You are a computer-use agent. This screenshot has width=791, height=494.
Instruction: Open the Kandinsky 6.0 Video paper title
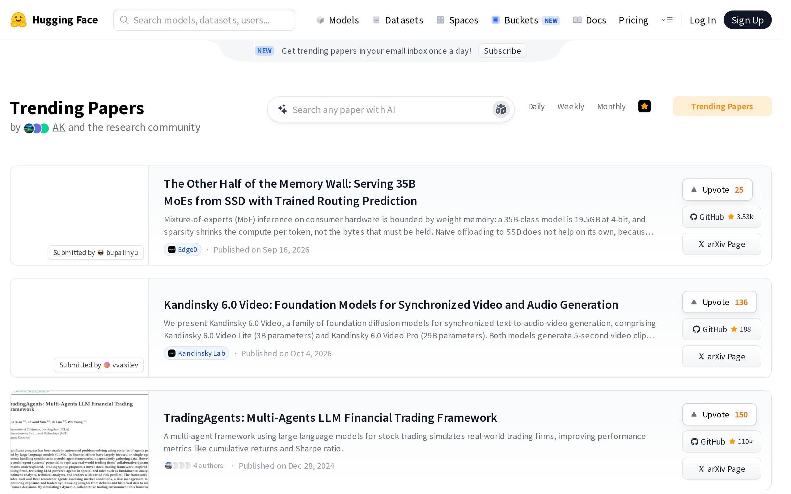click(391, 304)
